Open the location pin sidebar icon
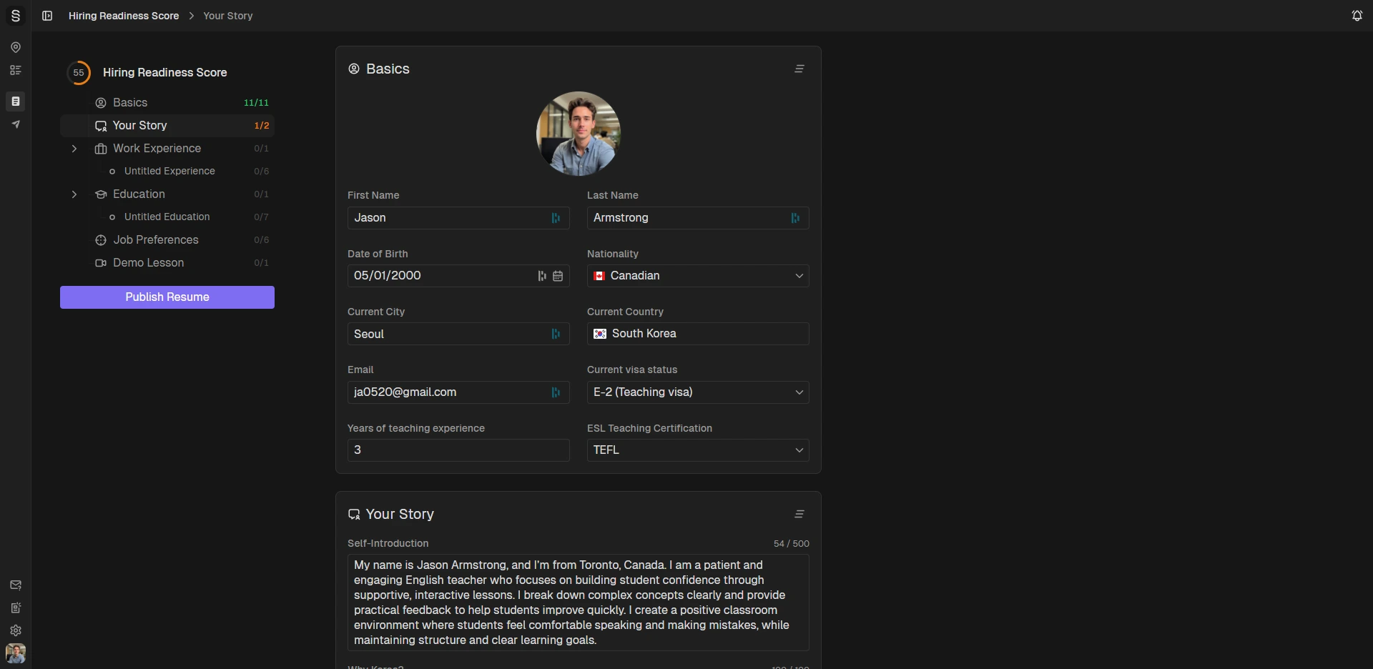Screen dimensions: 1373x669 (16, 47)
